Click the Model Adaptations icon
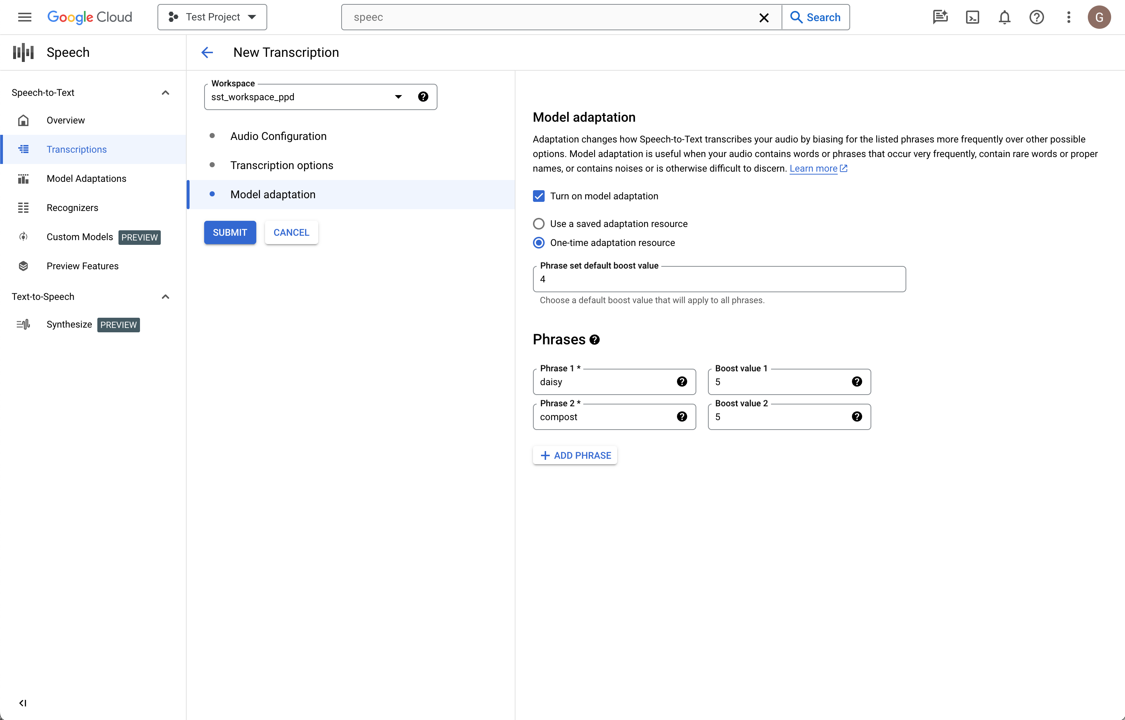1125x720 pixels. [23, 179]
